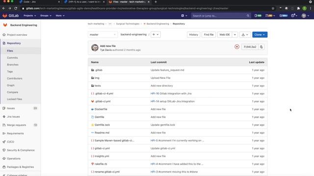Viewport: 314px width, 176px height.
Task: Open merge requests counter in top bar
Action: (270, 16)
